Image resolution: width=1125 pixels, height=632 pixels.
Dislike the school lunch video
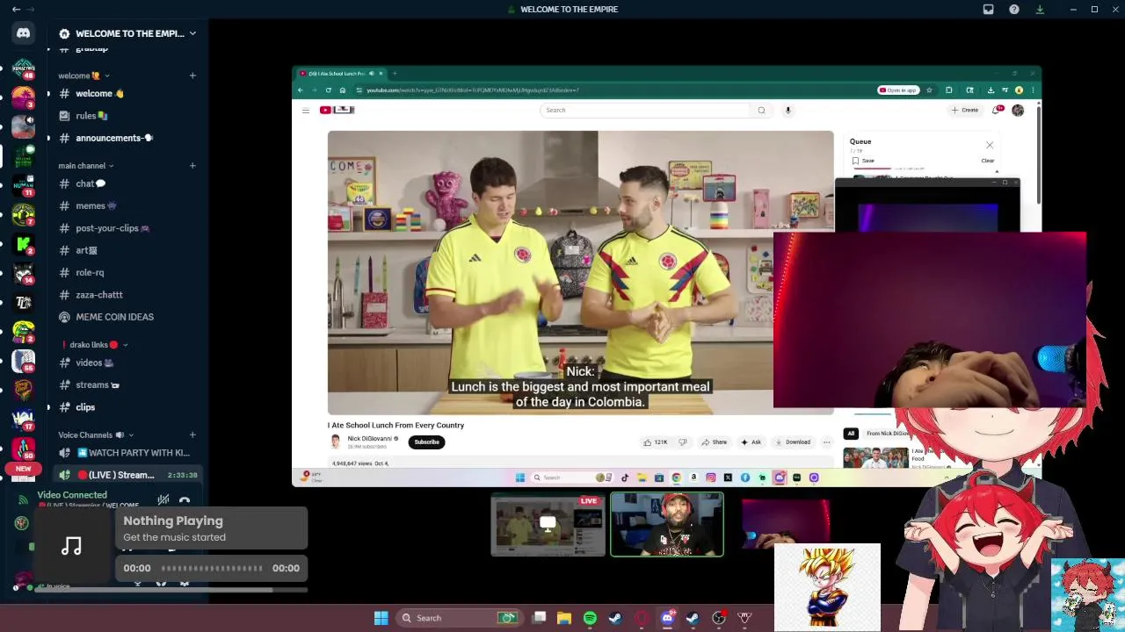click(682, 442)
